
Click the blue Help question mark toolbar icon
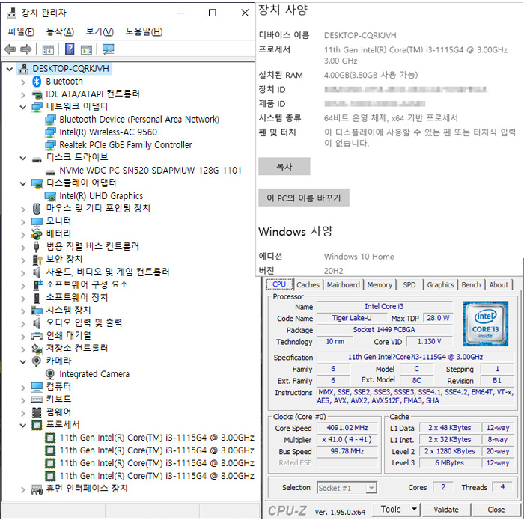point(70,49)
